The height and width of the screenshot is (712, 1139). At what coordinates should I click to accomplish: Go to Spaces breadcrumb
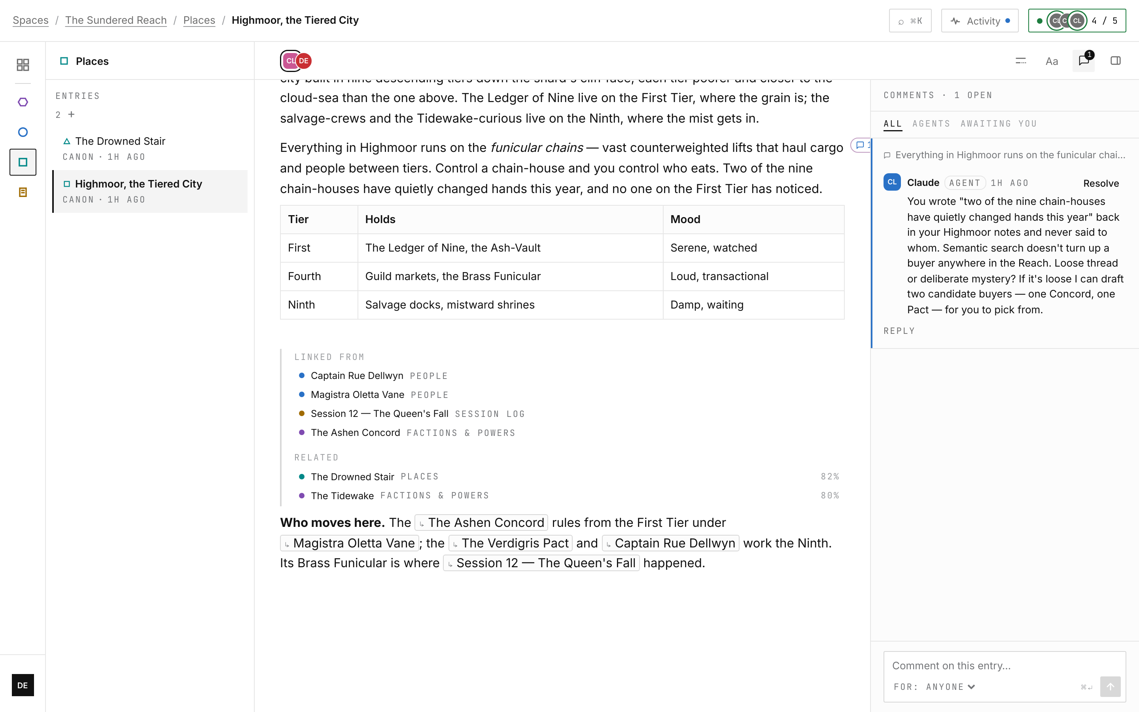pyautogui.click(x=30, y=20)
